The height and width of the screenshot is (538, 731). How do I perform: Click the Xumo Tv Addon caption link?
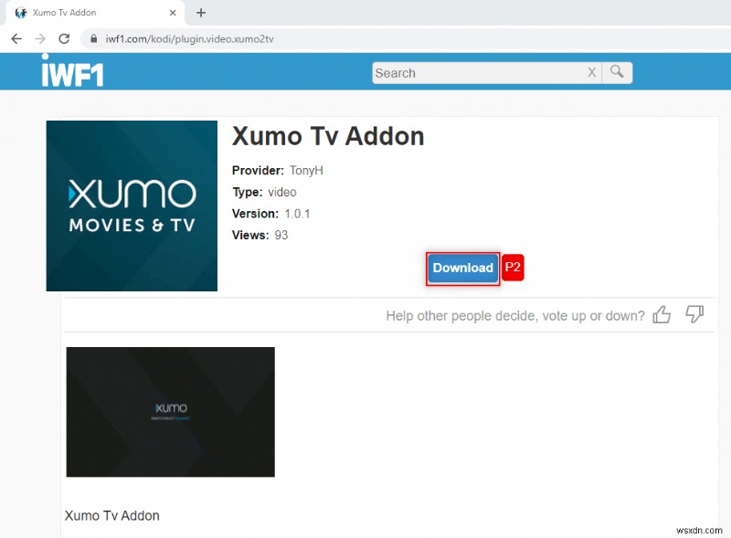click(111, 515)
